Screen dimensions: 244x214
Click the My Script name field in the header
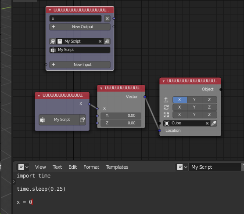click(x=215, y=167)
